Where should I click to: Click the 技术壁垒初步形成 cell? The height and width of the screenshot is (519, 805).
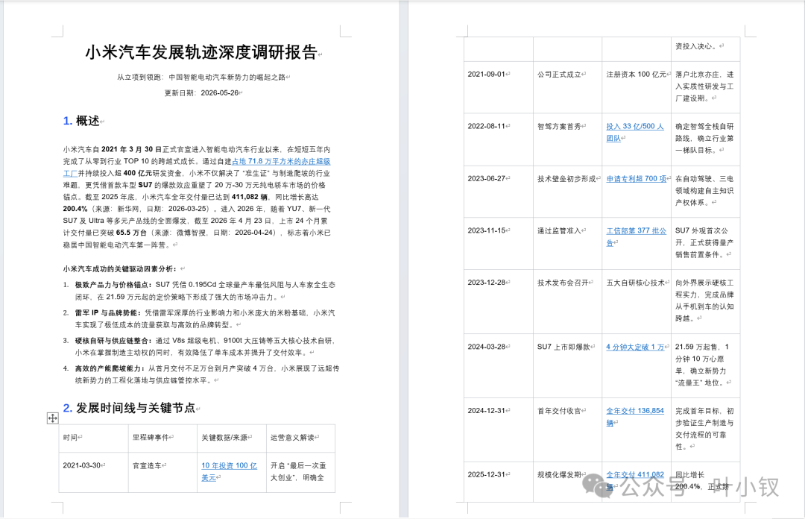click(567, 191)
